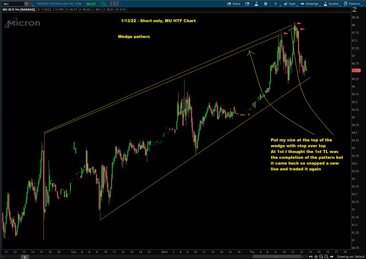
Task: Click the '1/13/22 - Short only' chart title note
Action: click(x=158, y=20)
